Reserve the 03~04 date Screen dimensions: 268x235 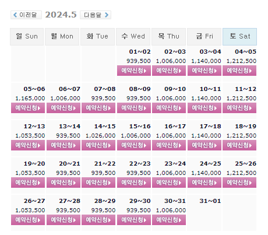[x=204, y=71]
